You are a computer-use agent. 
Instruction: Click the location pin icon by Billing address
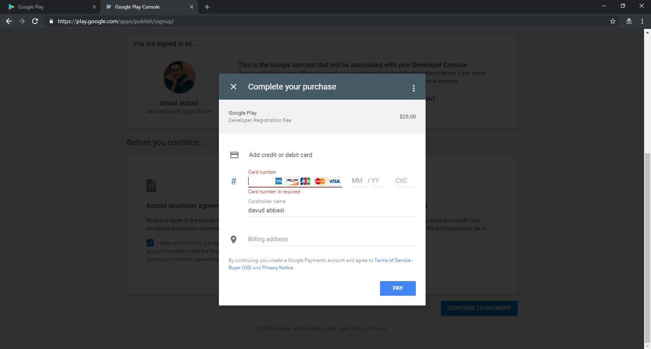(234, 240)
